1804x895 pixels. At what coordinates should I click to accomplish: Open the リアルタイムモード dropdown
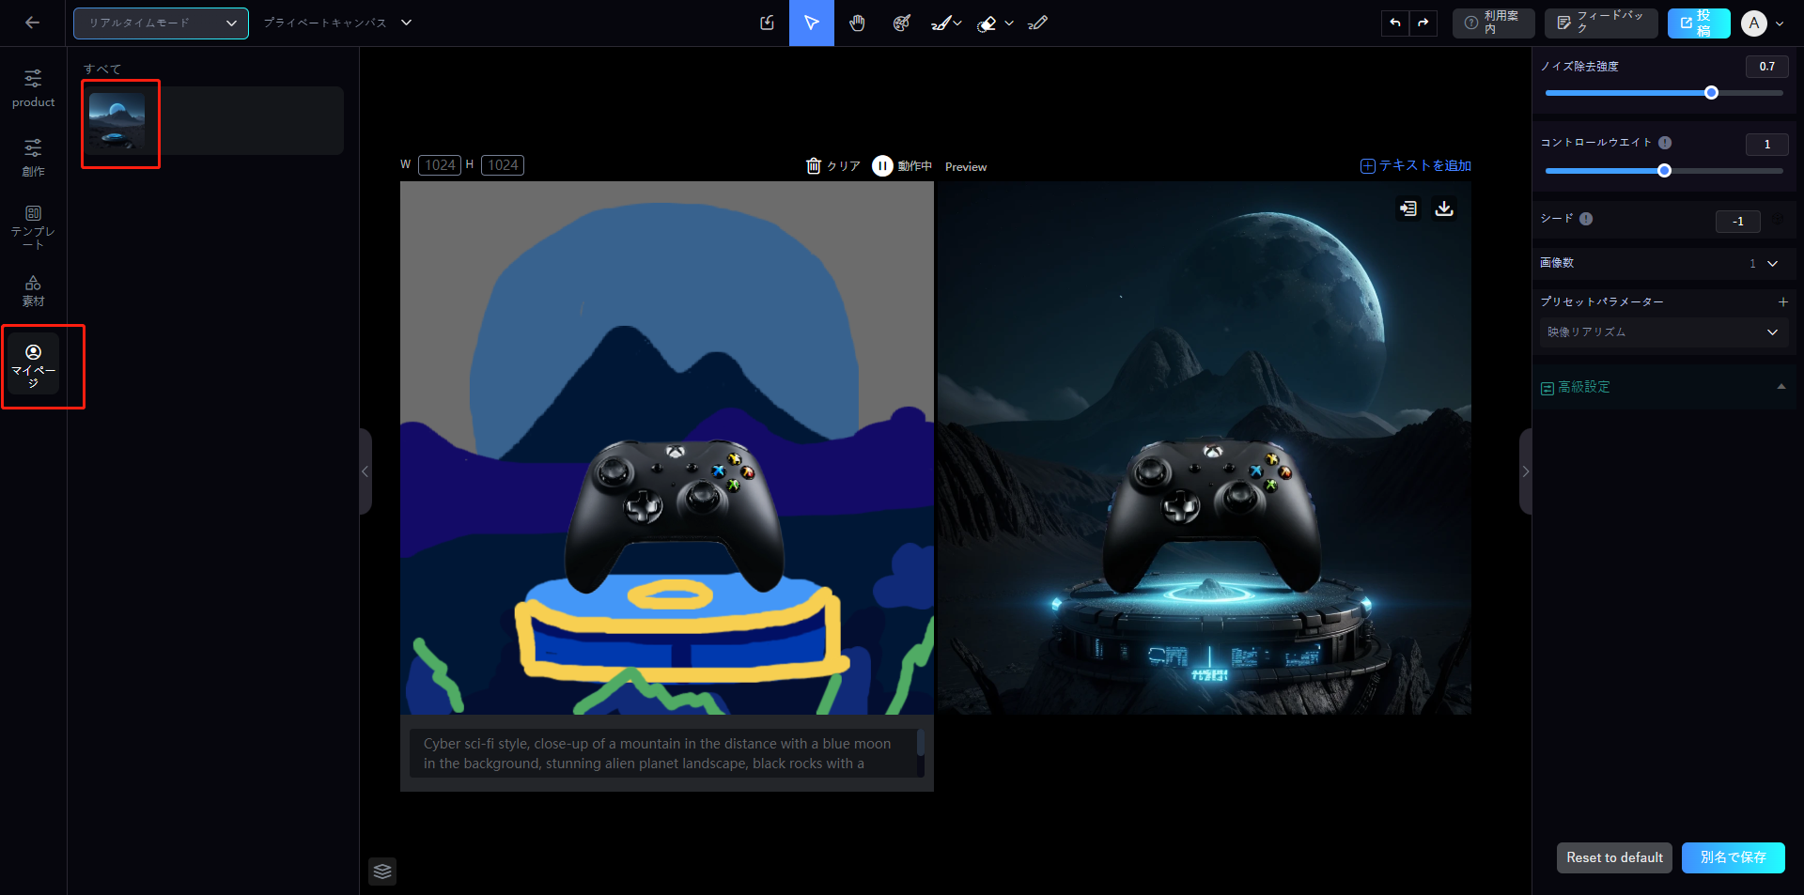(x=161, y=23)
